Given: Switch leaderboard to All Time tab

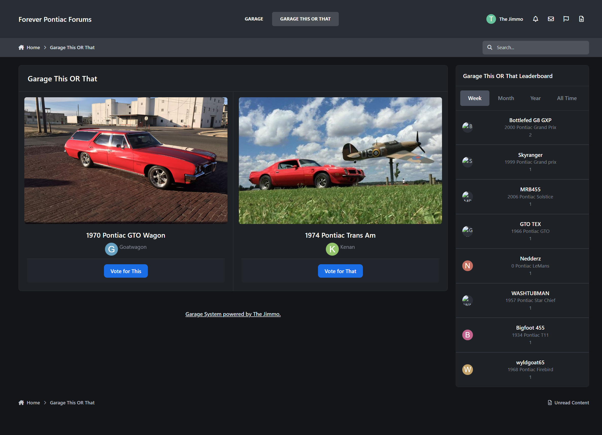Looking at the screenshot, I should pos(567,98).
